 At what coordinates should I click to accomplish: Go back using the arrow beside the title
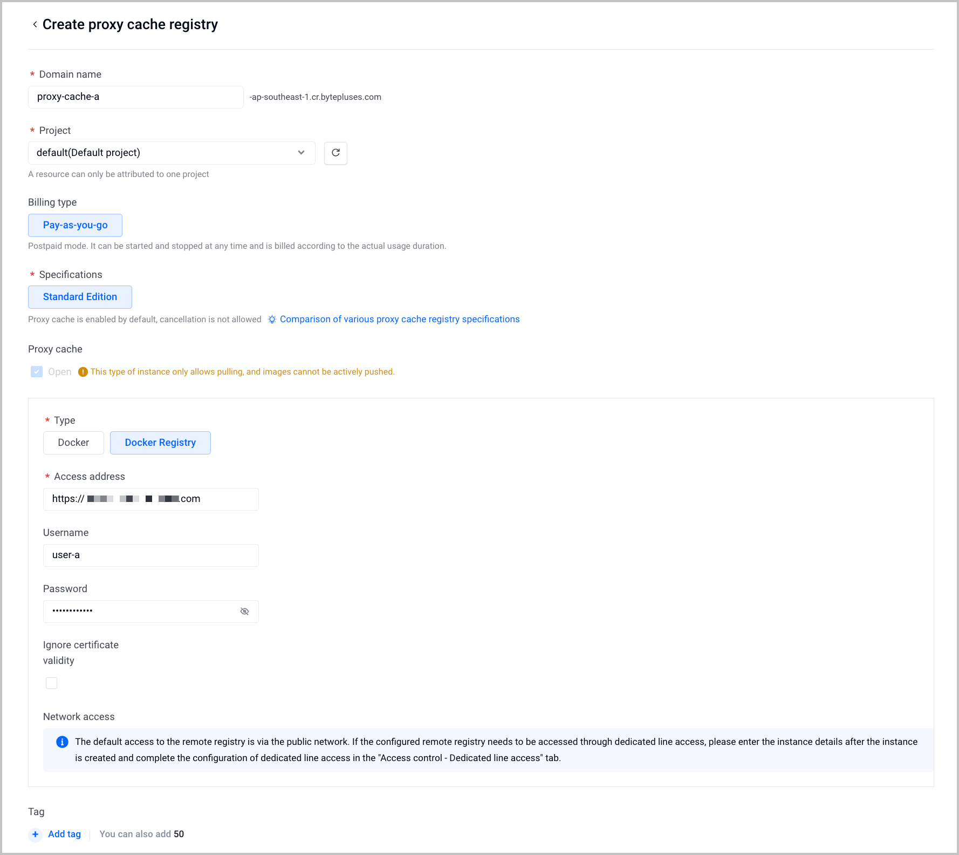point(35,24)
